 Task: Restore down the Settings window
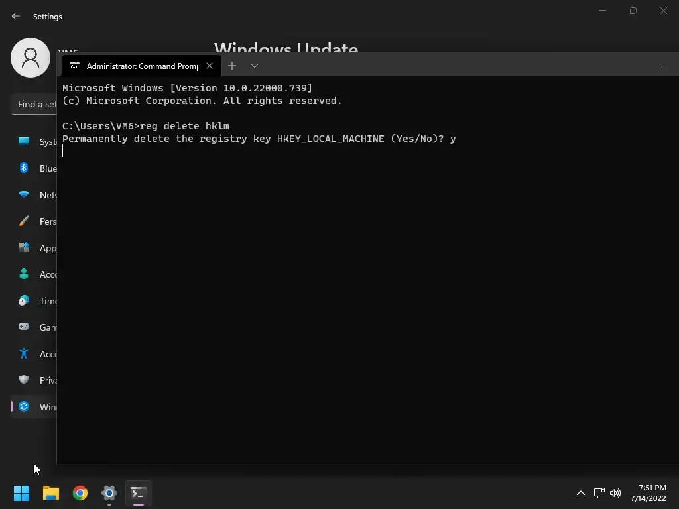coord(633,11)
